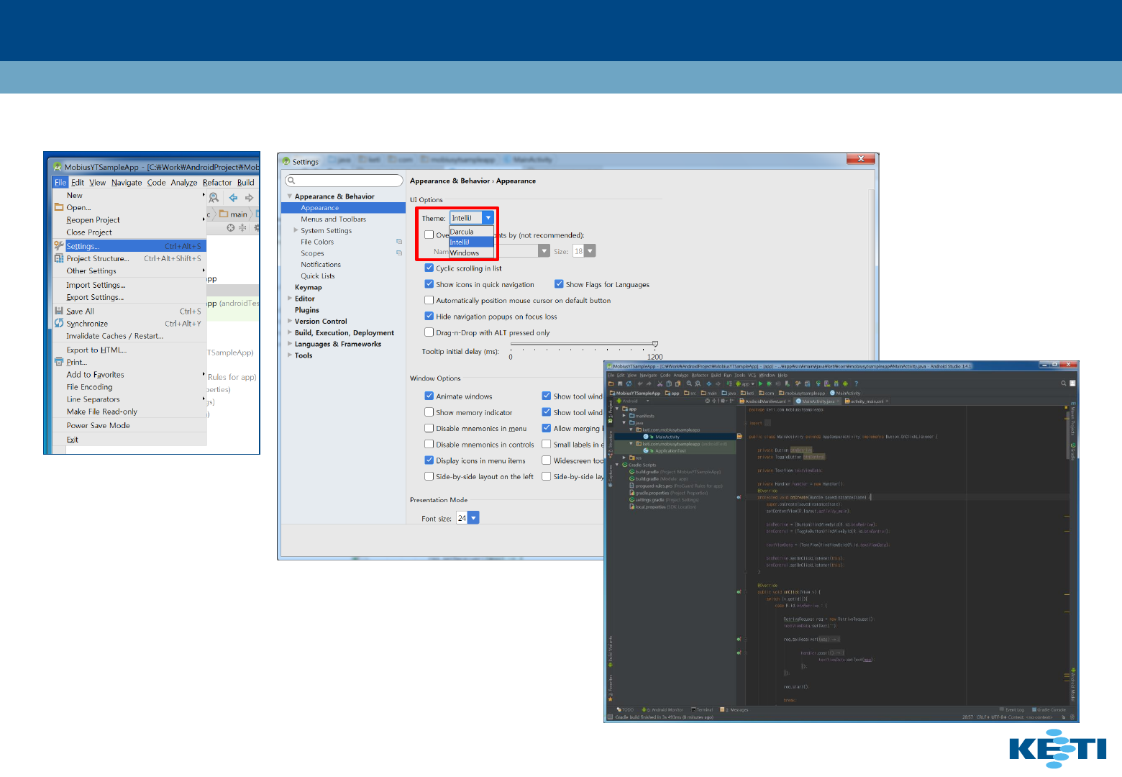
Task: Uncheck Show Flags for Languages
Action: pos(559,284)
